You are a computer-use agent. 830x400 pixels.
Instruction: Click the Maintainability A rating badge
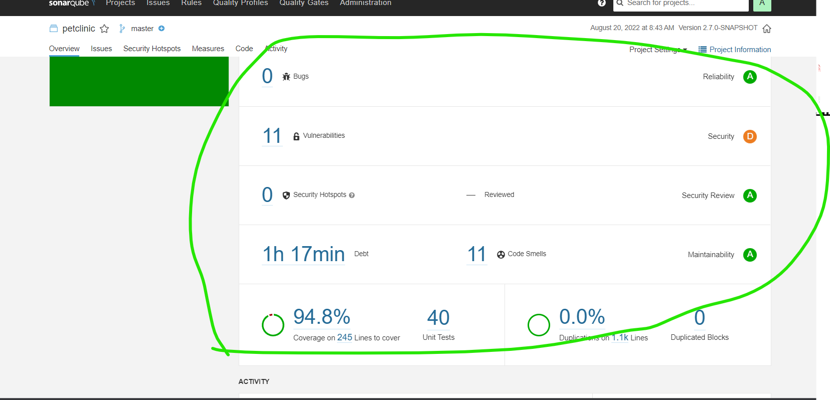click(x=750, y=255)
